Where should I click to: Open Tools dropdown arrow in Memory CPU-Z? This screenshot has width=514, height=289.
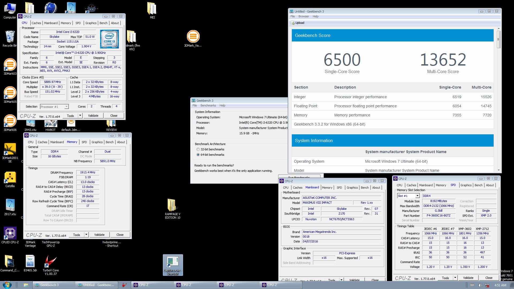pyautogui.click(x=86, y=235)
